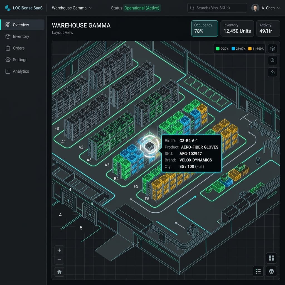285x285 pixels.
Task: Toggle the stacked layers icon next to list view
Action: [271, 271]
